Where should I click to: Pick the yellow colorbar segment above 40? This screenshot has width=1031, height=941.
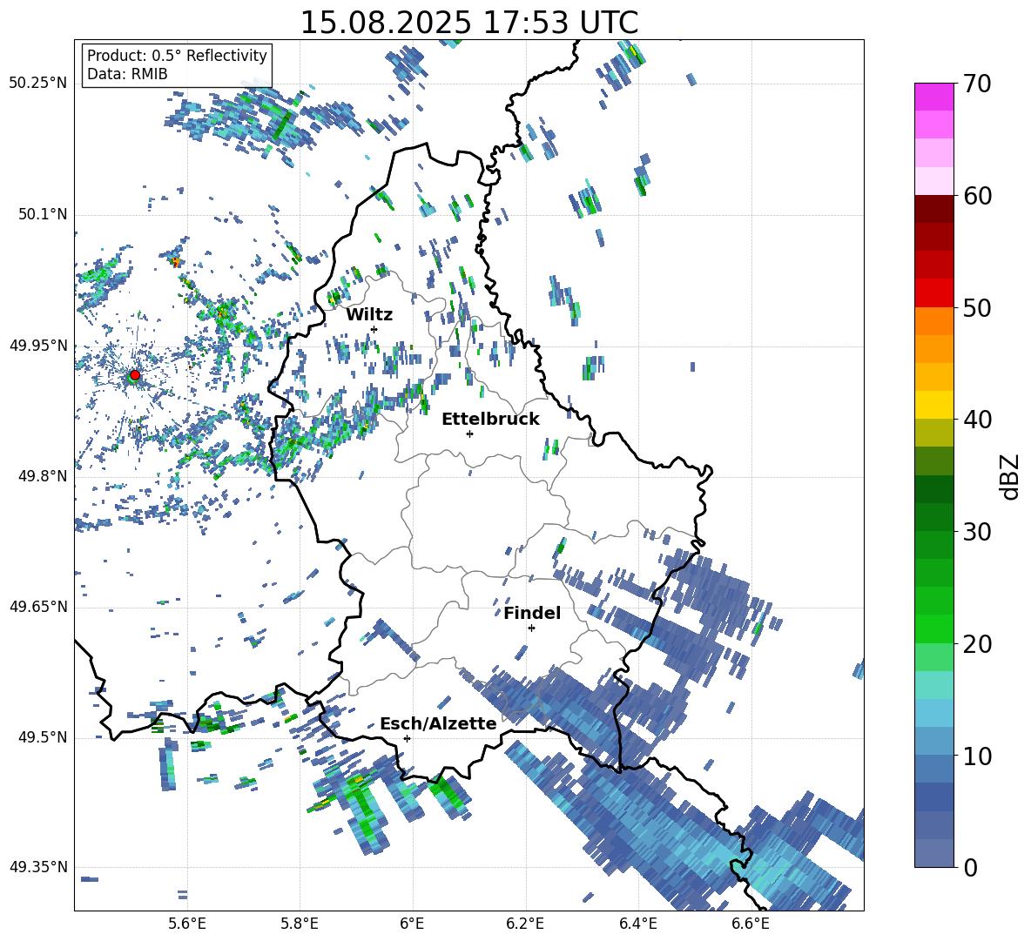pos(933,405)
